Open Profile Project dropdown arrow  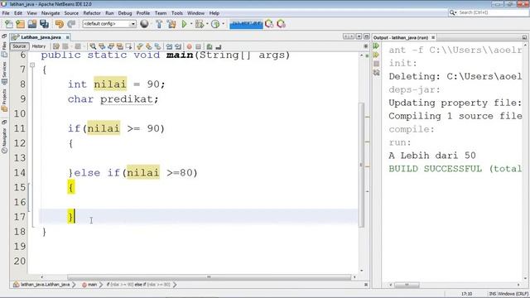pyautogui.click(x=223, y=24)
